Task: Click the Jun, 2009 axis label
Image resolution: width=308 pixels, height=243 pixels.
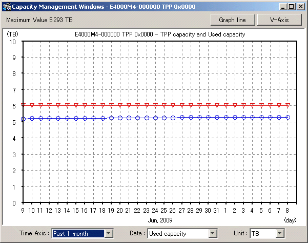Action: coord(160,220)
